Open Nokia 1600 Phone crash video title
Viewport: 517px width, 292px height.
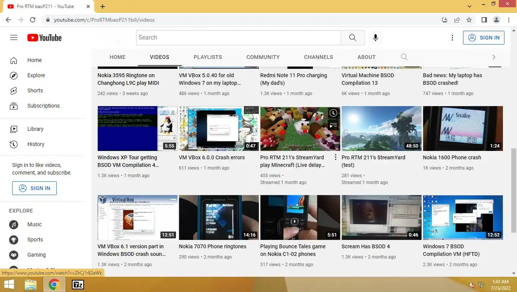coord(452,157)
